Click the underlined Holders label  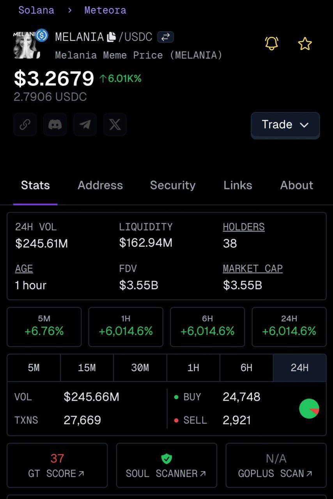244,227
